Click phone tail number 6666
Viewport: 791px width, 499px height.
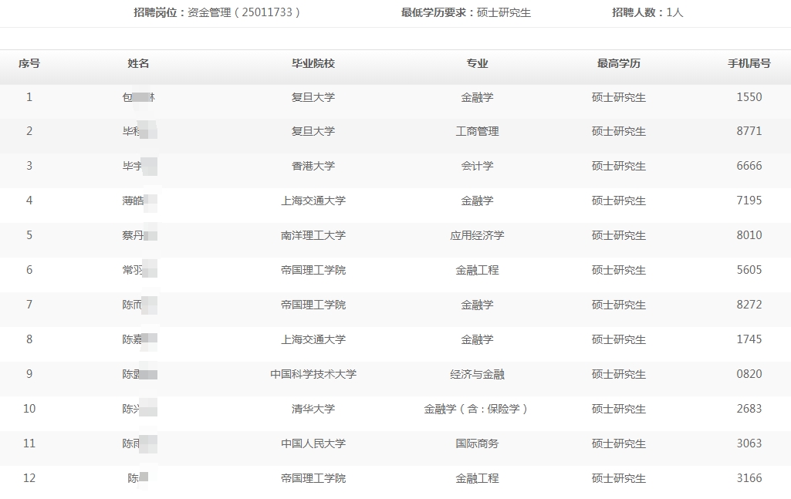749,166
